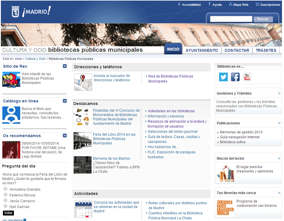
Task: Click the Buscar search button
Action: pos(263,19)
